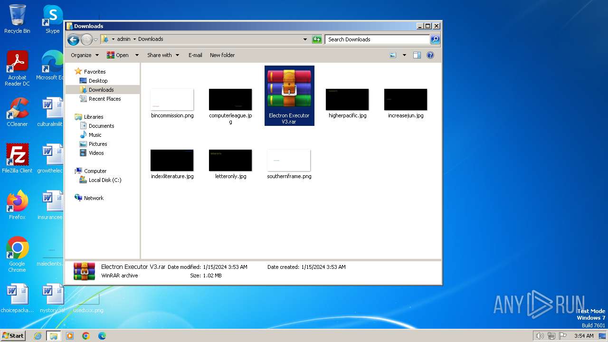
Task: Open recent pages dropdown arrow
Action: [95, 39]
